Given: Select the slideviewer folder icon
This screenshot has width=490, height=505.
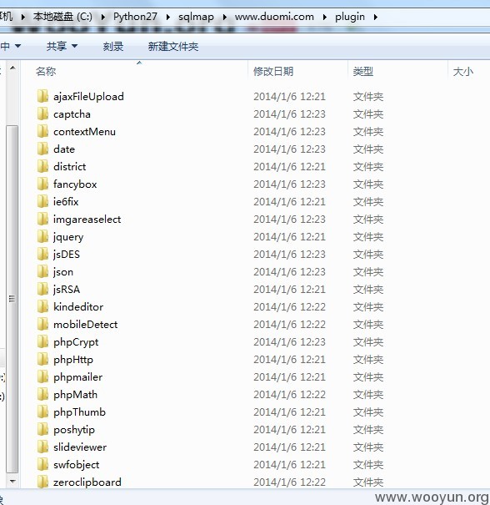Looking at the screenshot, I should [42, 447].
